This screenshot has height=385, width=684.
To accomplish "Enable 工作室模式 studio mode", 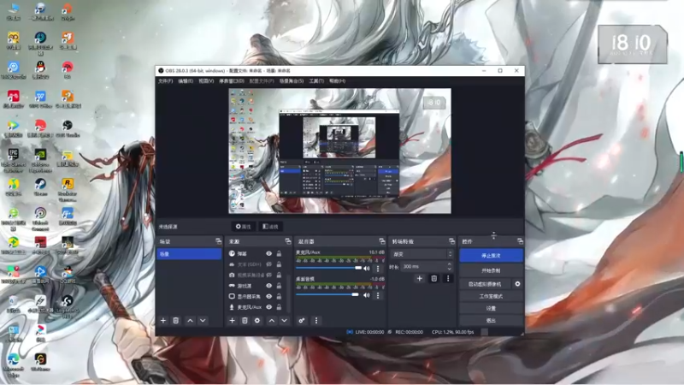I will 491,296.
